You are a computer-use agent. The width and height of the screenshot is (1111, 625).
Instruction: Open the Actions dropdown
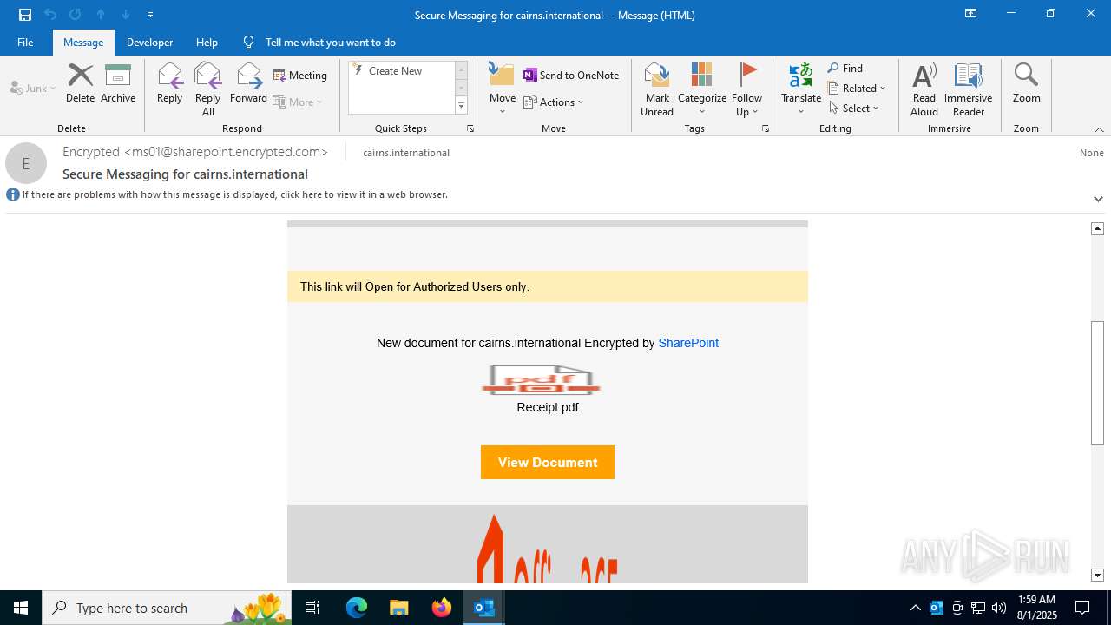point(554,102)
